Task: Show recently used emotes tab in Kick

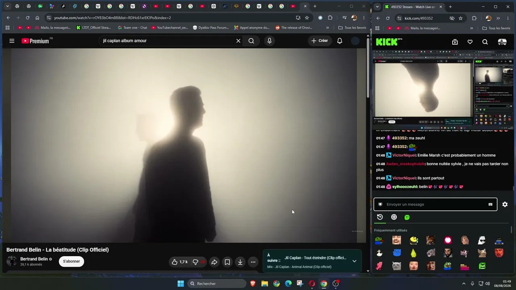Action: pos(380,217)
